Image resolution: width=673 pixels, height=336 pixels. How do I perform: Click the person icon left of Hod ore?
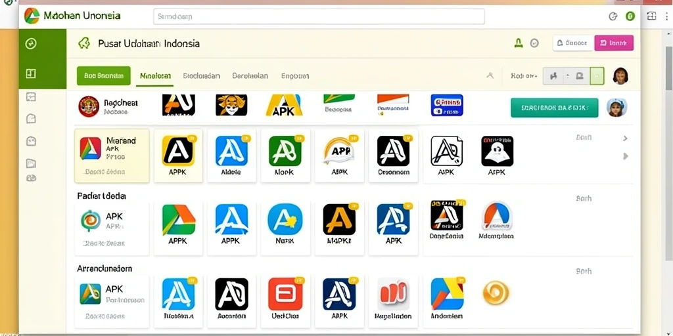click(490, 76)
